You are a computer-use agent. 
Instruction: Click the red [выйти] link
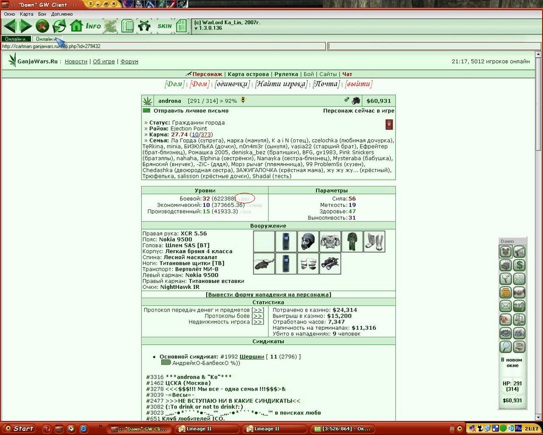358,84
